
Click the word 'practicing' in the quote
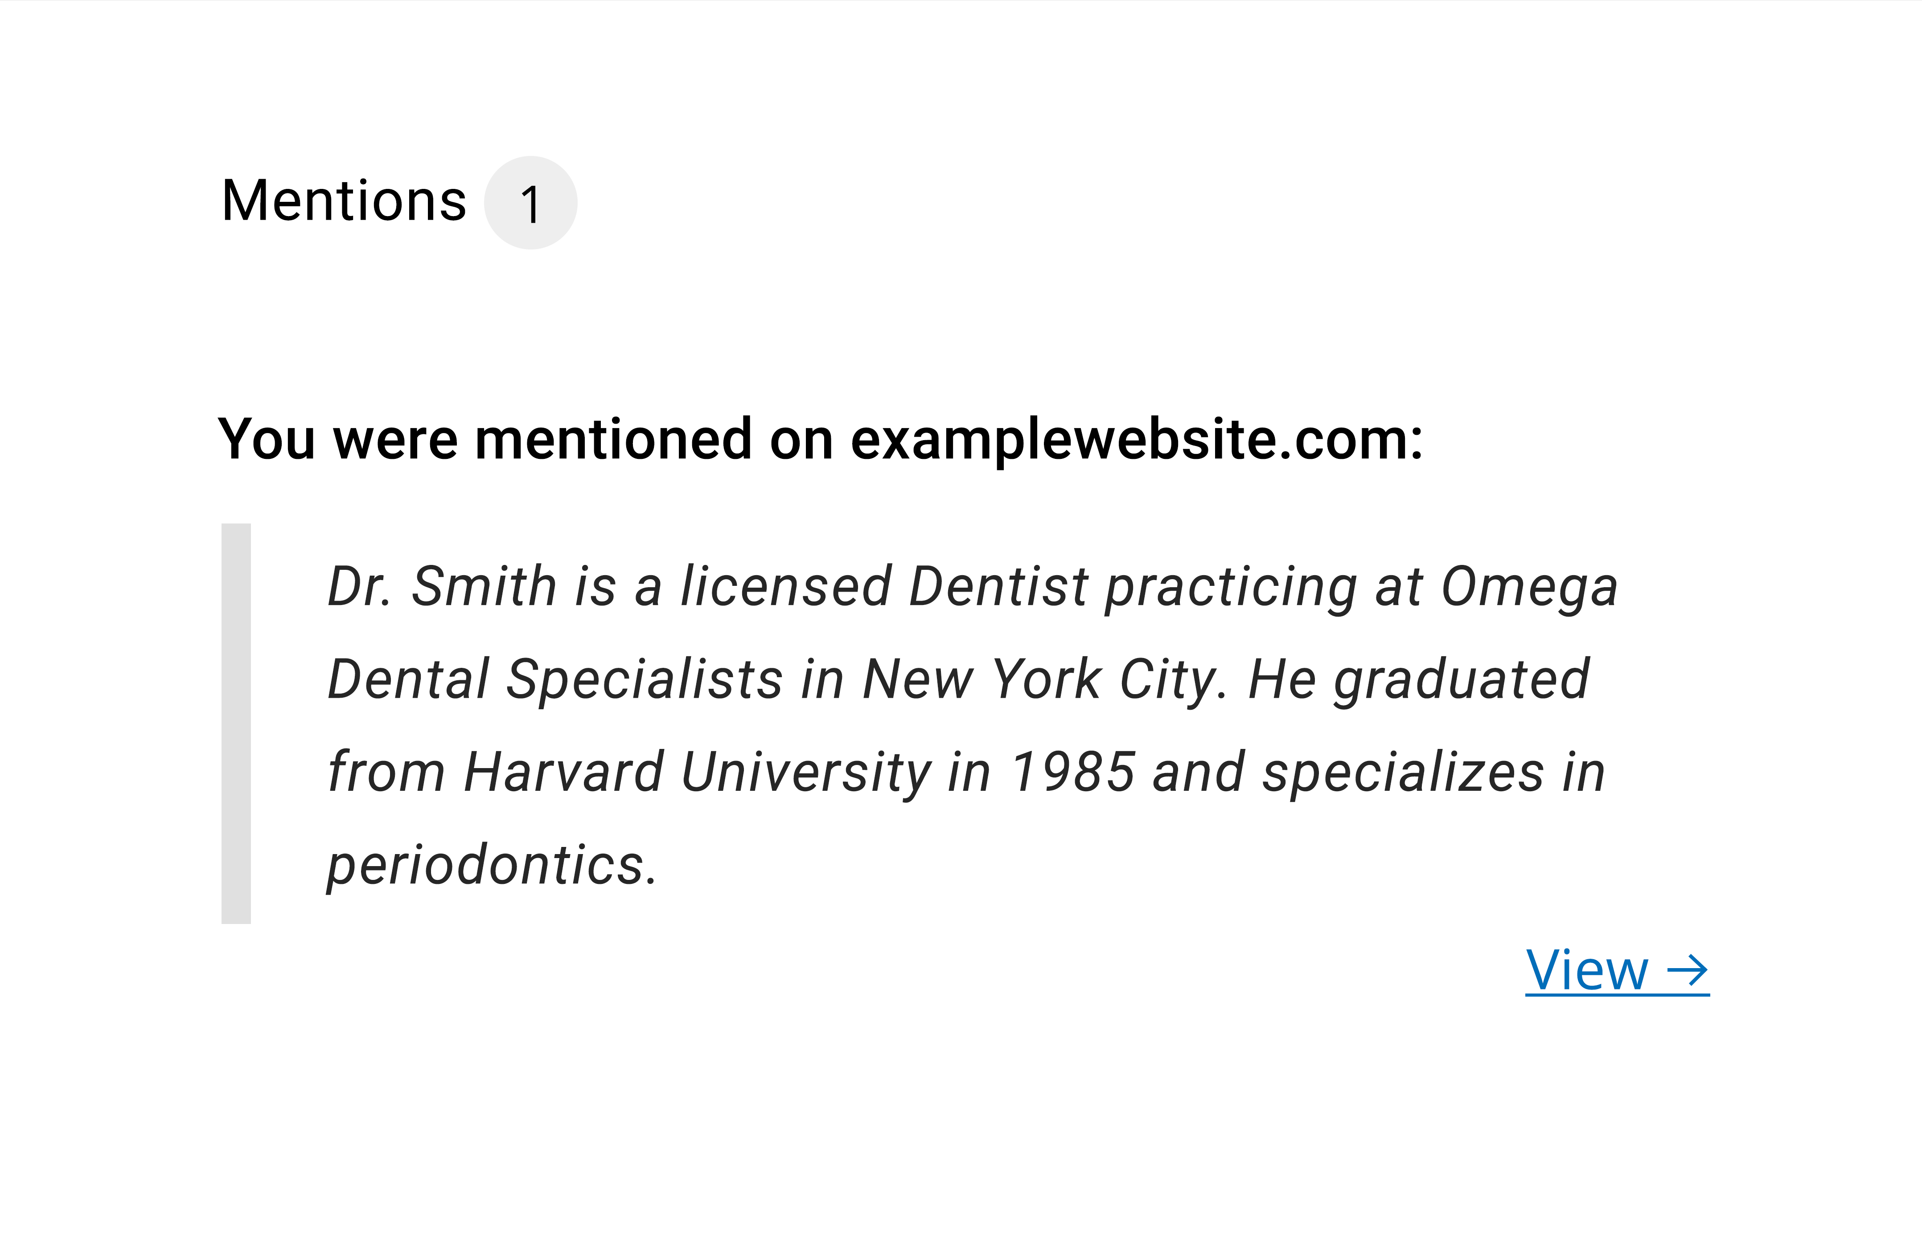(x=1232, y=587)
